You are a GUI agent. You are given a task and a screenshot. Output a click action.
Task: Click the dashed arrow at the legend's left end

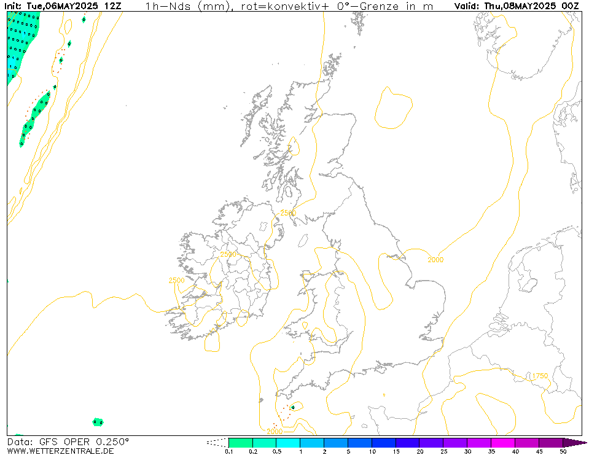217,443
